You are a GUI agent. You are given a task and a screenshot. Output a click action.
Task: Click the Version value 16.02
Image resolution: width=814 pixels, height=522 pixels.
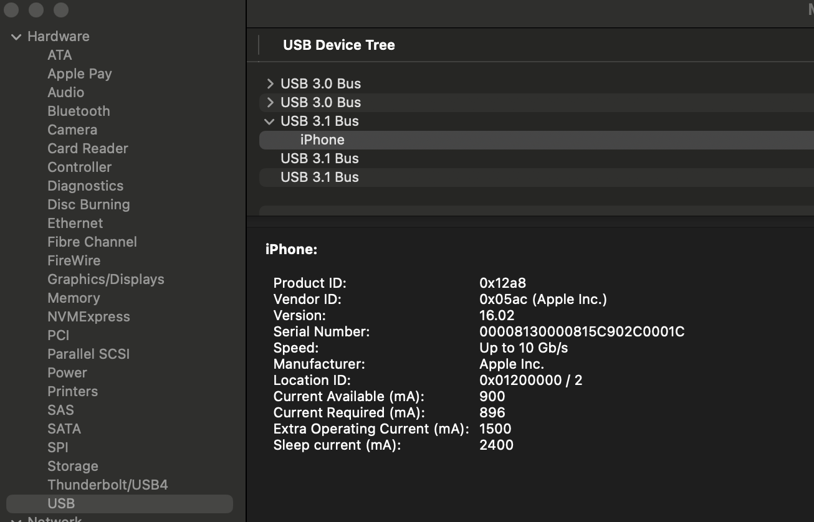497,315
